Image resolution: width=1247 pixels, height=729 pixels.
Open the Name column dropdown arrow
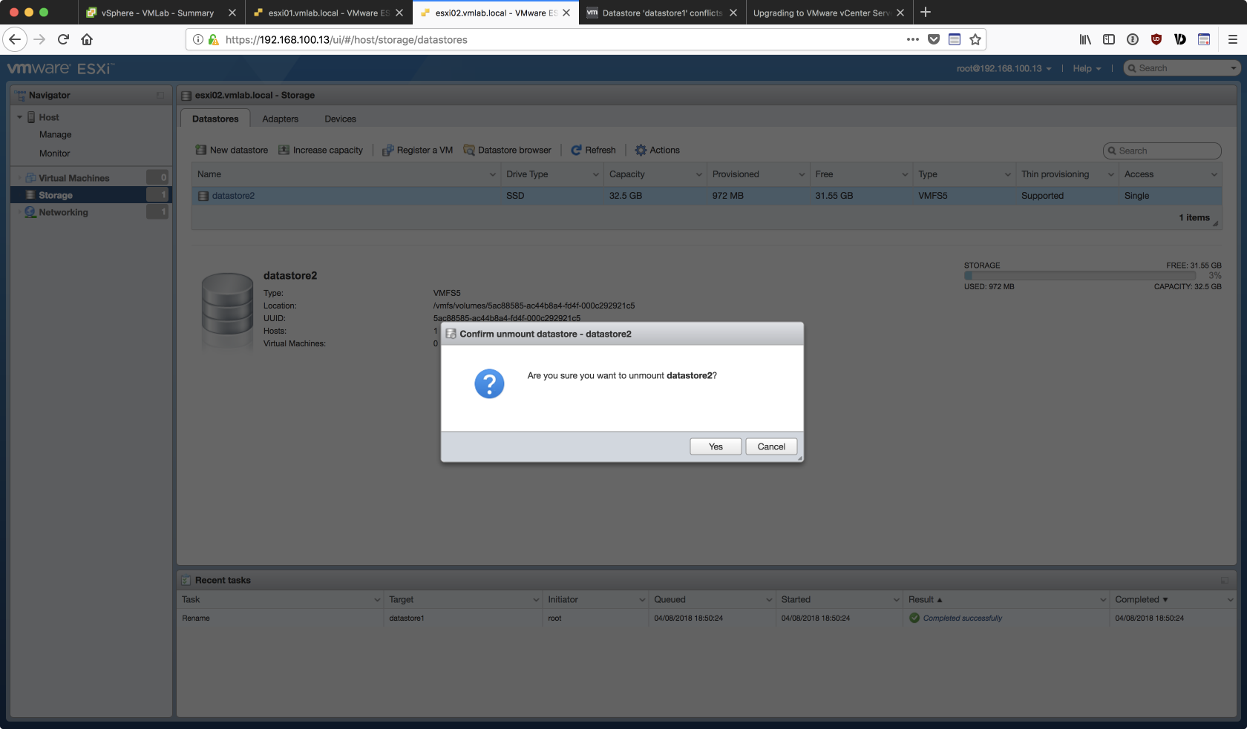point(493,175)
